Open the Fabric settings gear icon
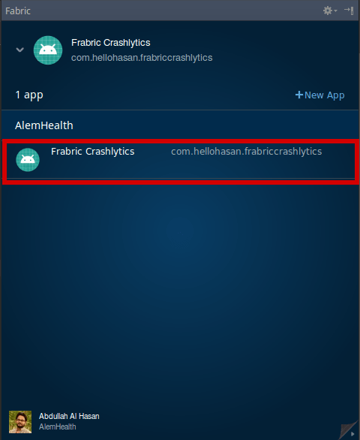360x440 pixels. (x=328, y=11)
